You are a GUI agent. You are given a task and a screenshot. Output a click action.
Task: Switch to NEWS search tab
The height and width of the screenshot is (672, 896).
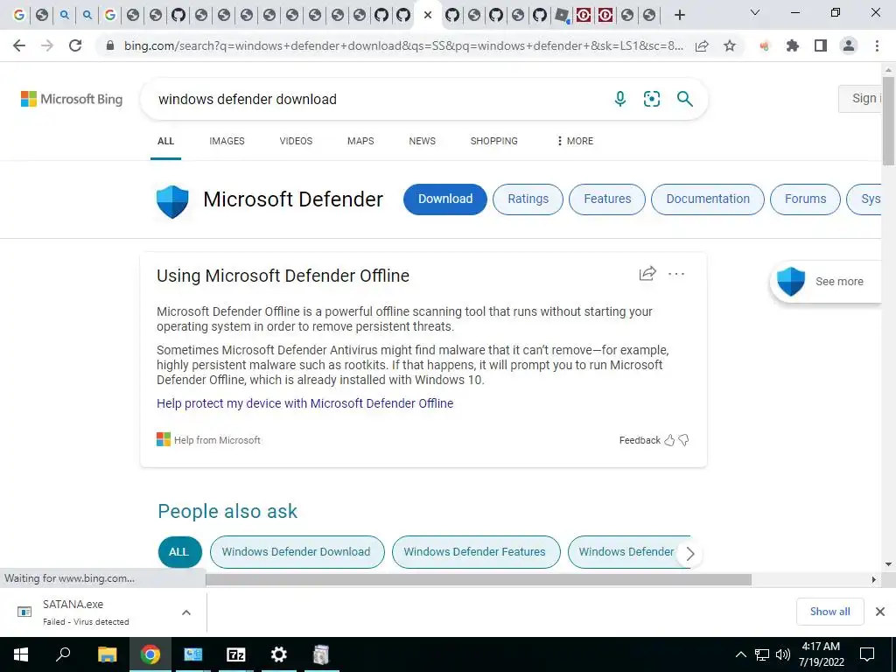423,141
